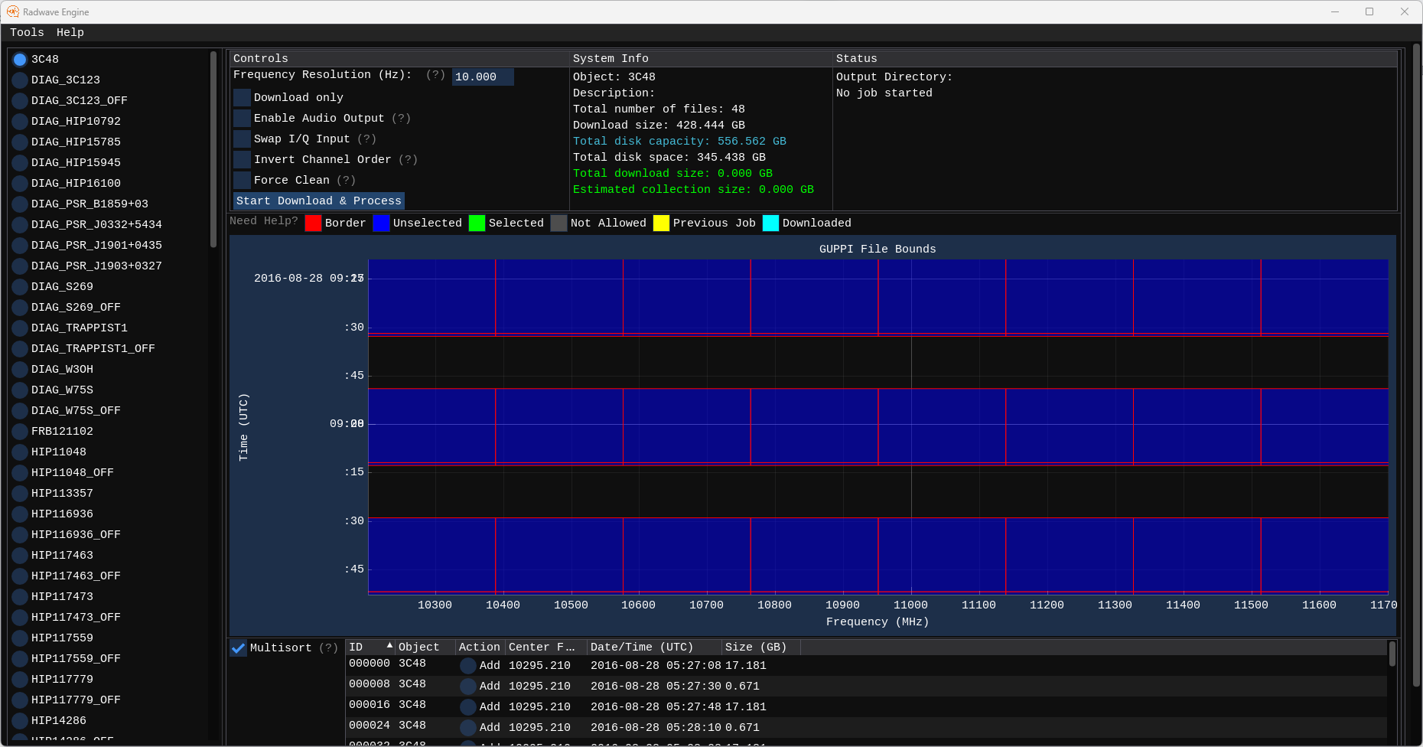Viewport: 1423px width, 747px height.
Task: Enable the Download only checkbox
Action: [x=243, y=97]
